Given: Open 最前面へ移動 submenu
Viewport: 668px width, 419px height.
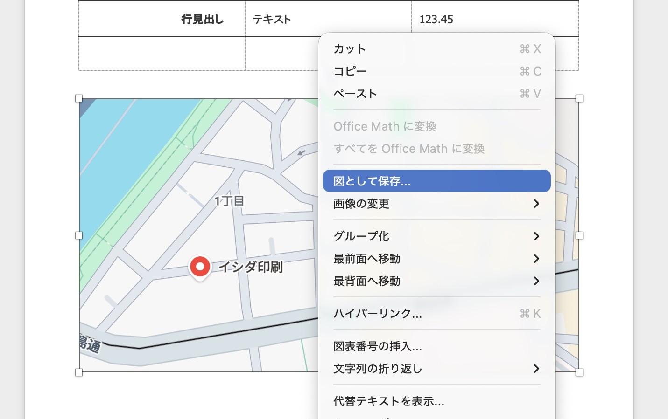Looking at the screenshot, I should coord(436,259).
